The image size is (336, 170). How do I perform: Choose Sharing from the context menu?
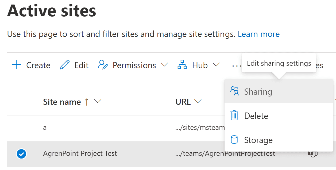(258, 91)
